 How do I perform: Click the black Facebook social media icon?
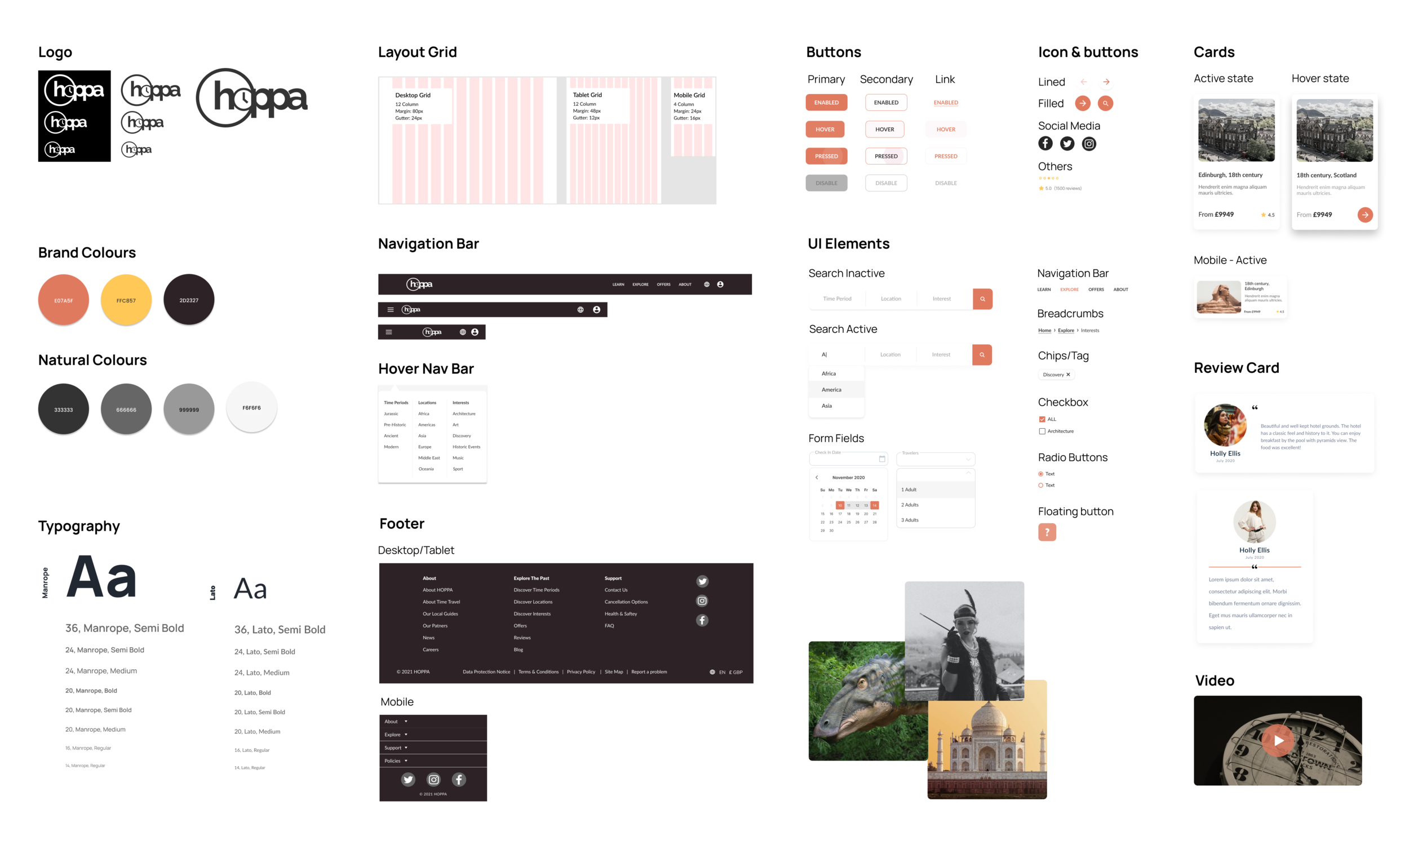tap(1045, 144)
